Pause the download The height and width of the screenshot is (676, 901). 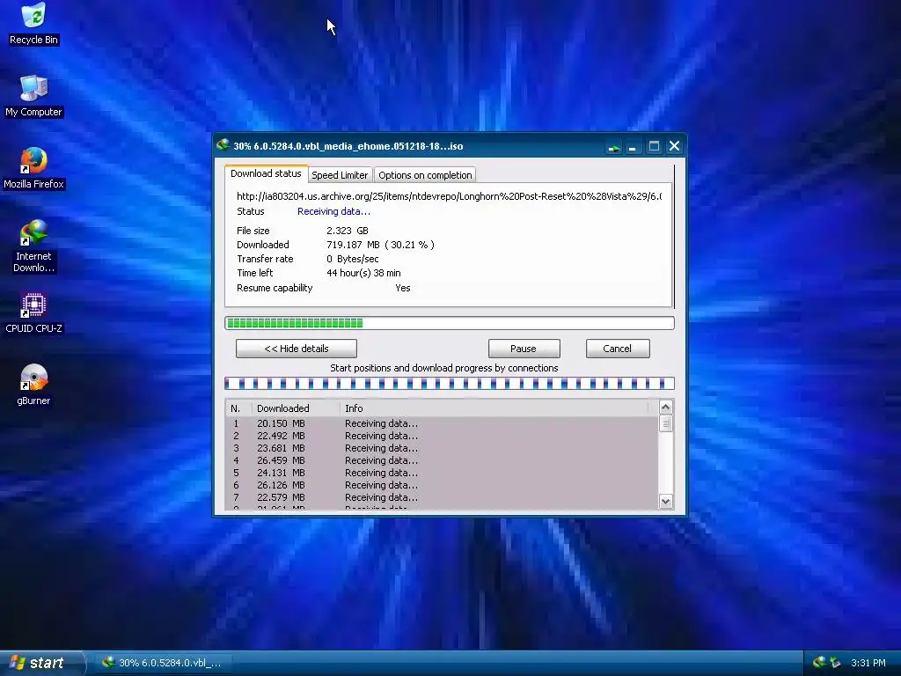point(524,349)
